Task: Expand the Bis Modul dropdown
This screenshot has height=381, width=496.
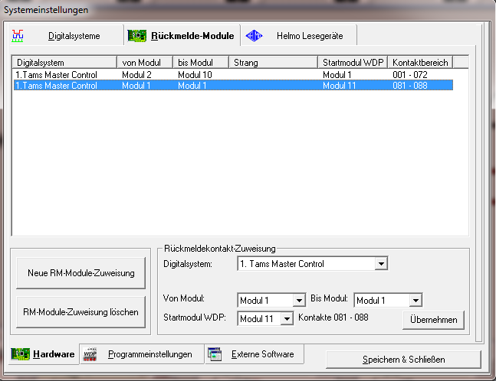Action: pyautogui.click(x=416, y=300)
